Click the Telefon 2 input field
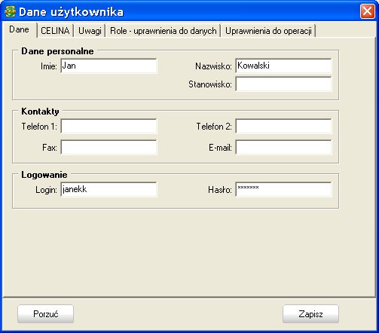 pyautogui.click(x=283, y=127)
